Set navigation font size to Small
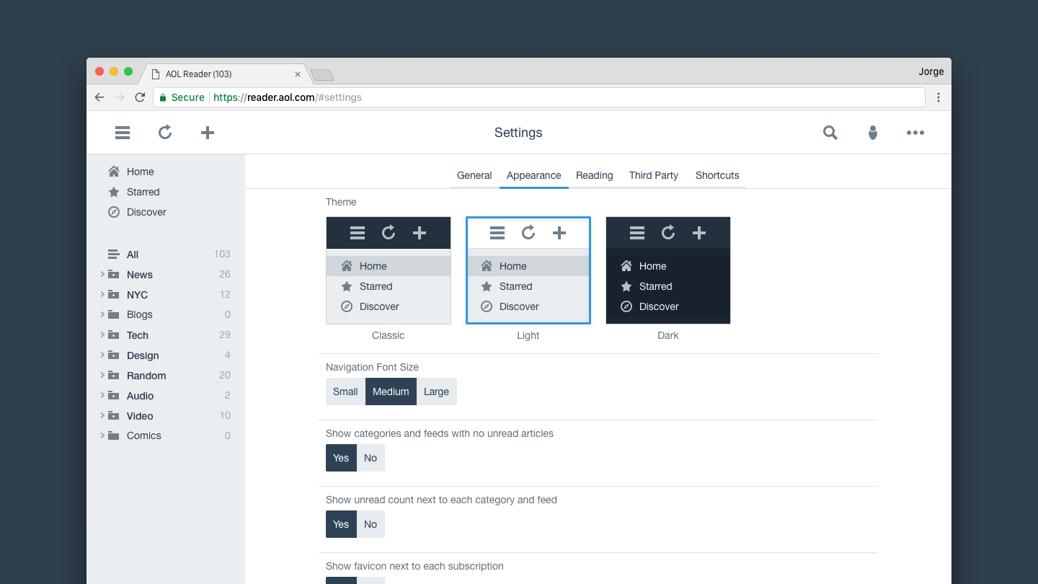The image size is (1038, 584). coord(345,391)
